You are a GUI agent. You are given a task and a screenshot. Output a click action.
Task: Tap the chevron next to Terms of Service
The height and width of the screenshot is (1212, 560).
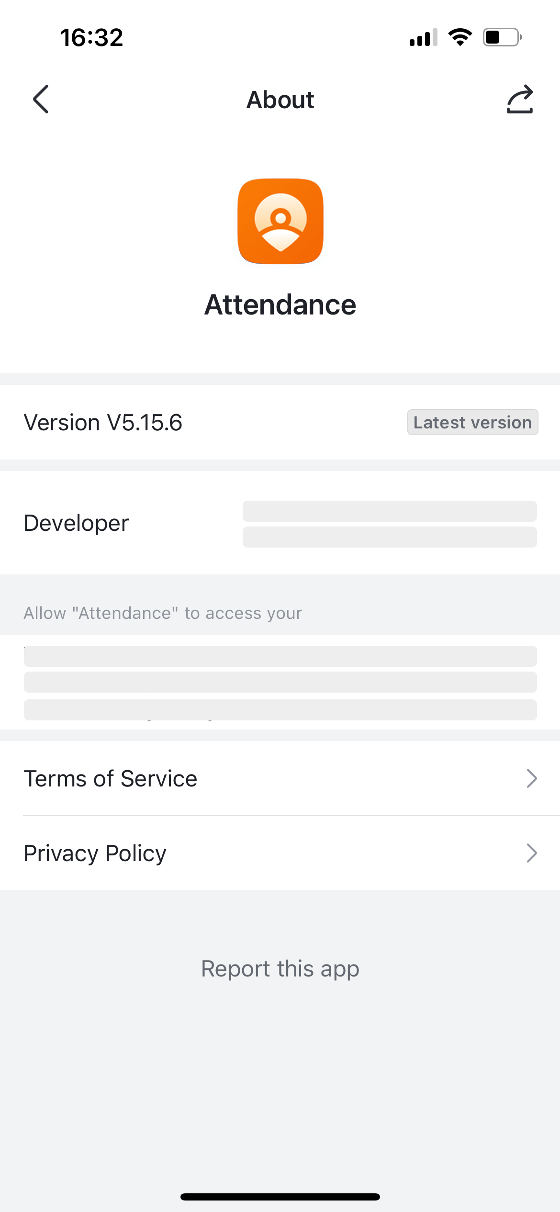(531, 779)
